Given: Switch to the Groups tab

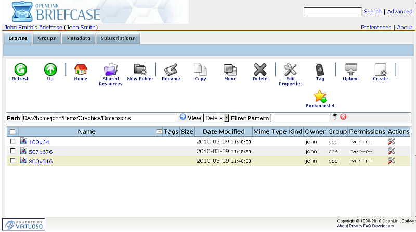Looking at the screenshot, I should [x=47, y=38].
